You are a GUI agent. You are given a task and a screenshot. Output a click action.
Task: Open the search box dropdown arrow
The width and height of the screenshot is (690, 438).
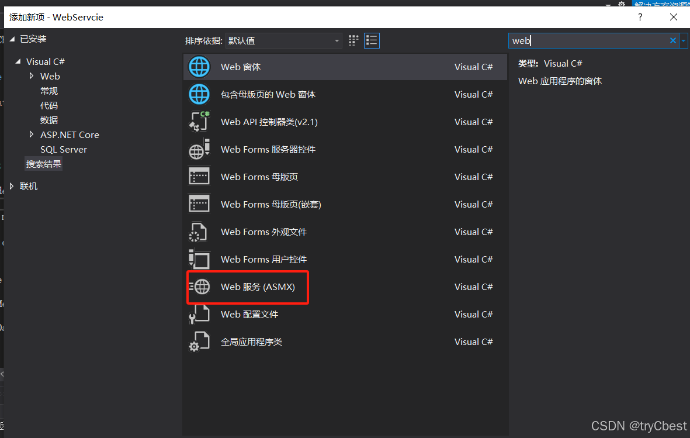coord(684,40)
